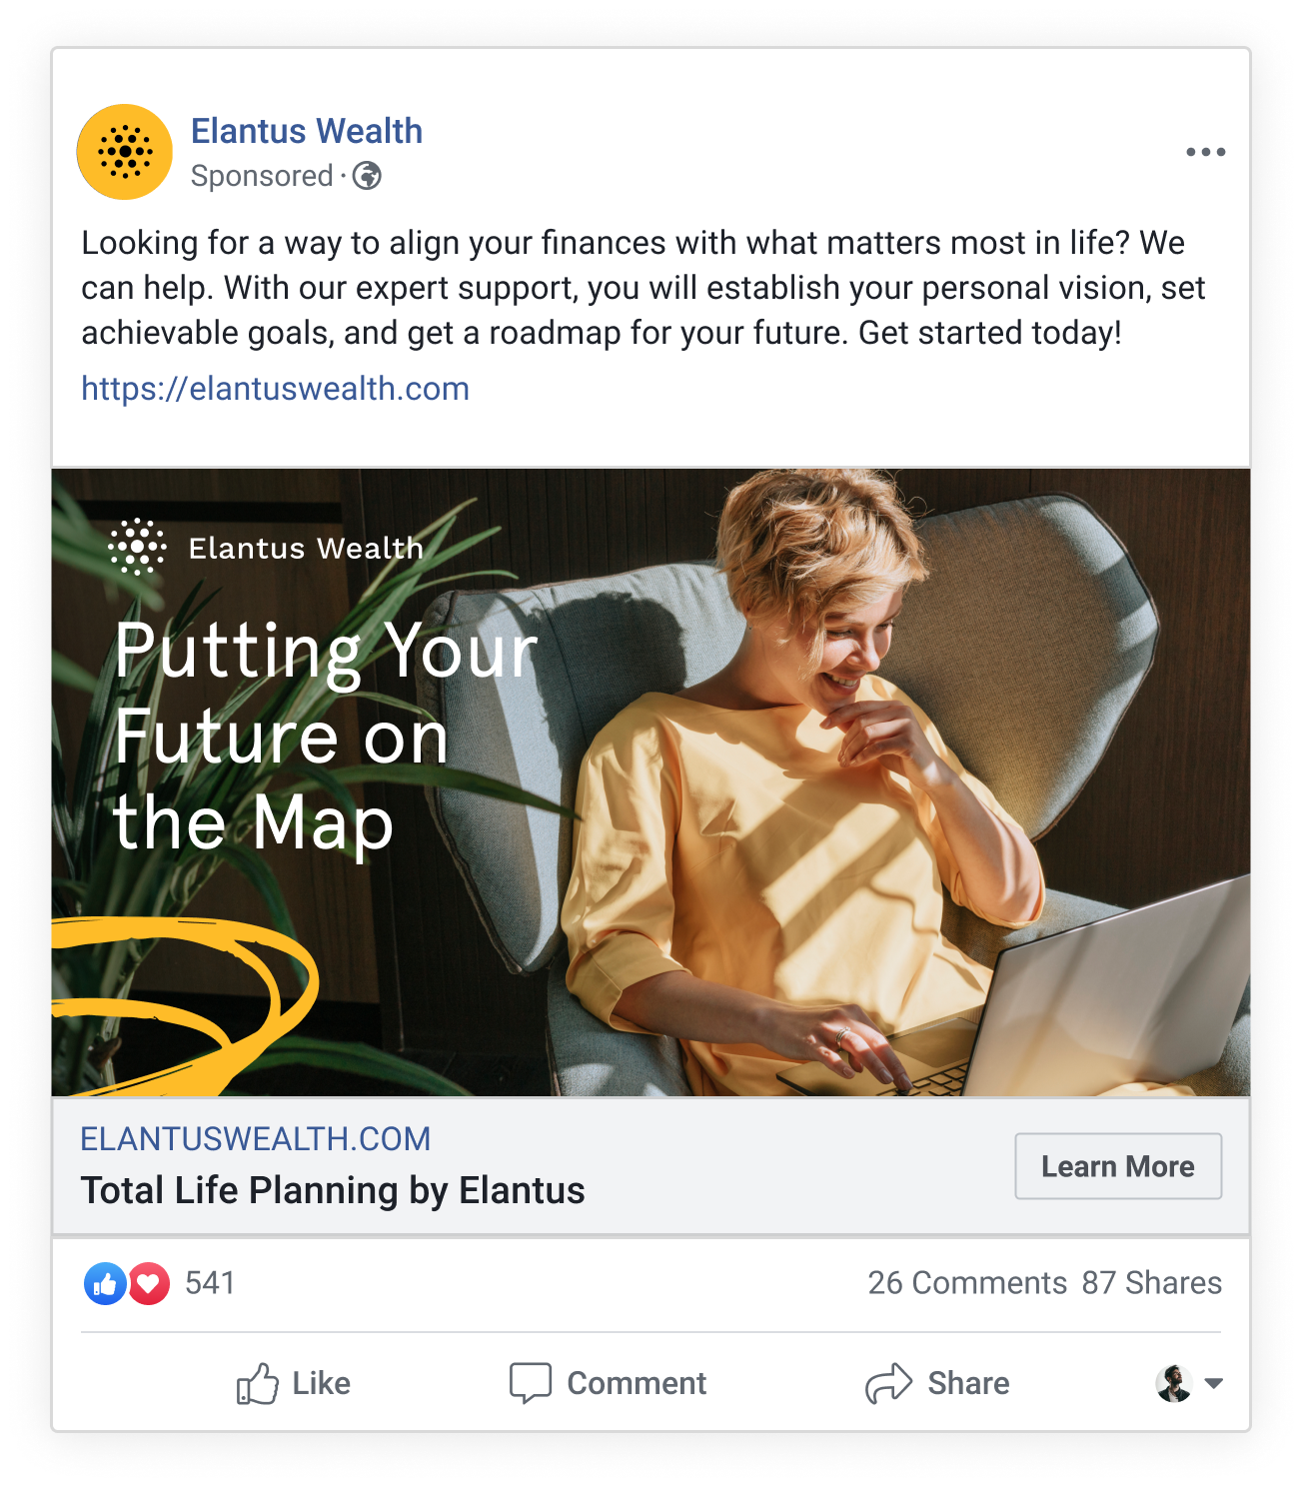View the 87 Shares count
The height and width of the screenshot is (1487, 1302).
(1151, 1283)
